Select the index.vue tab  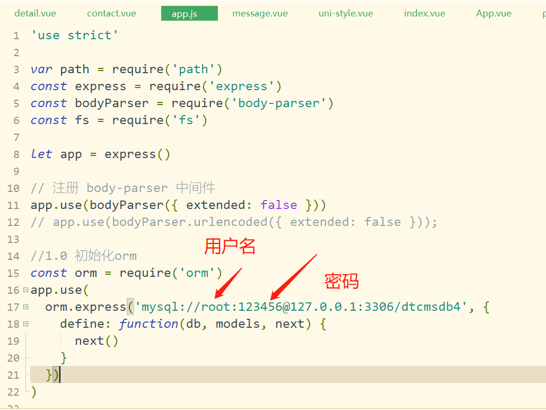pos(424,13)
